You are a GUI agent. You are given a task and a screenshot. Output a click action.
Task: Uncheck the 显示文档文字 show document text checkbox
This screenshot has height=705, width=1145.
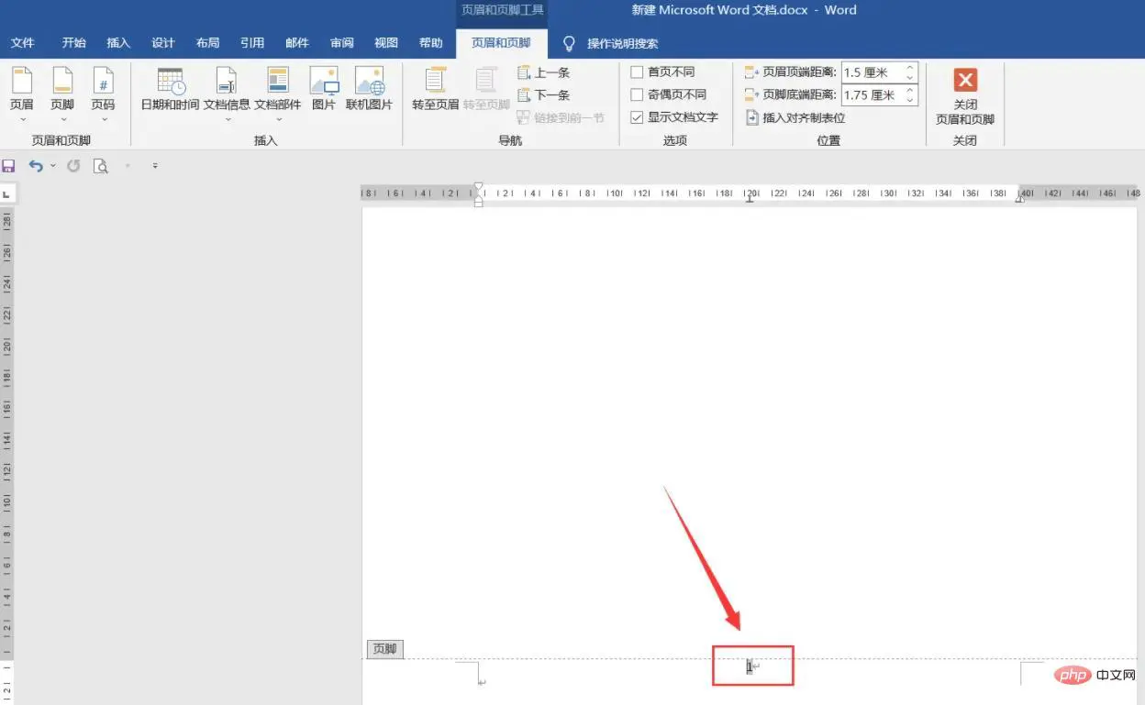coord(637,117)
